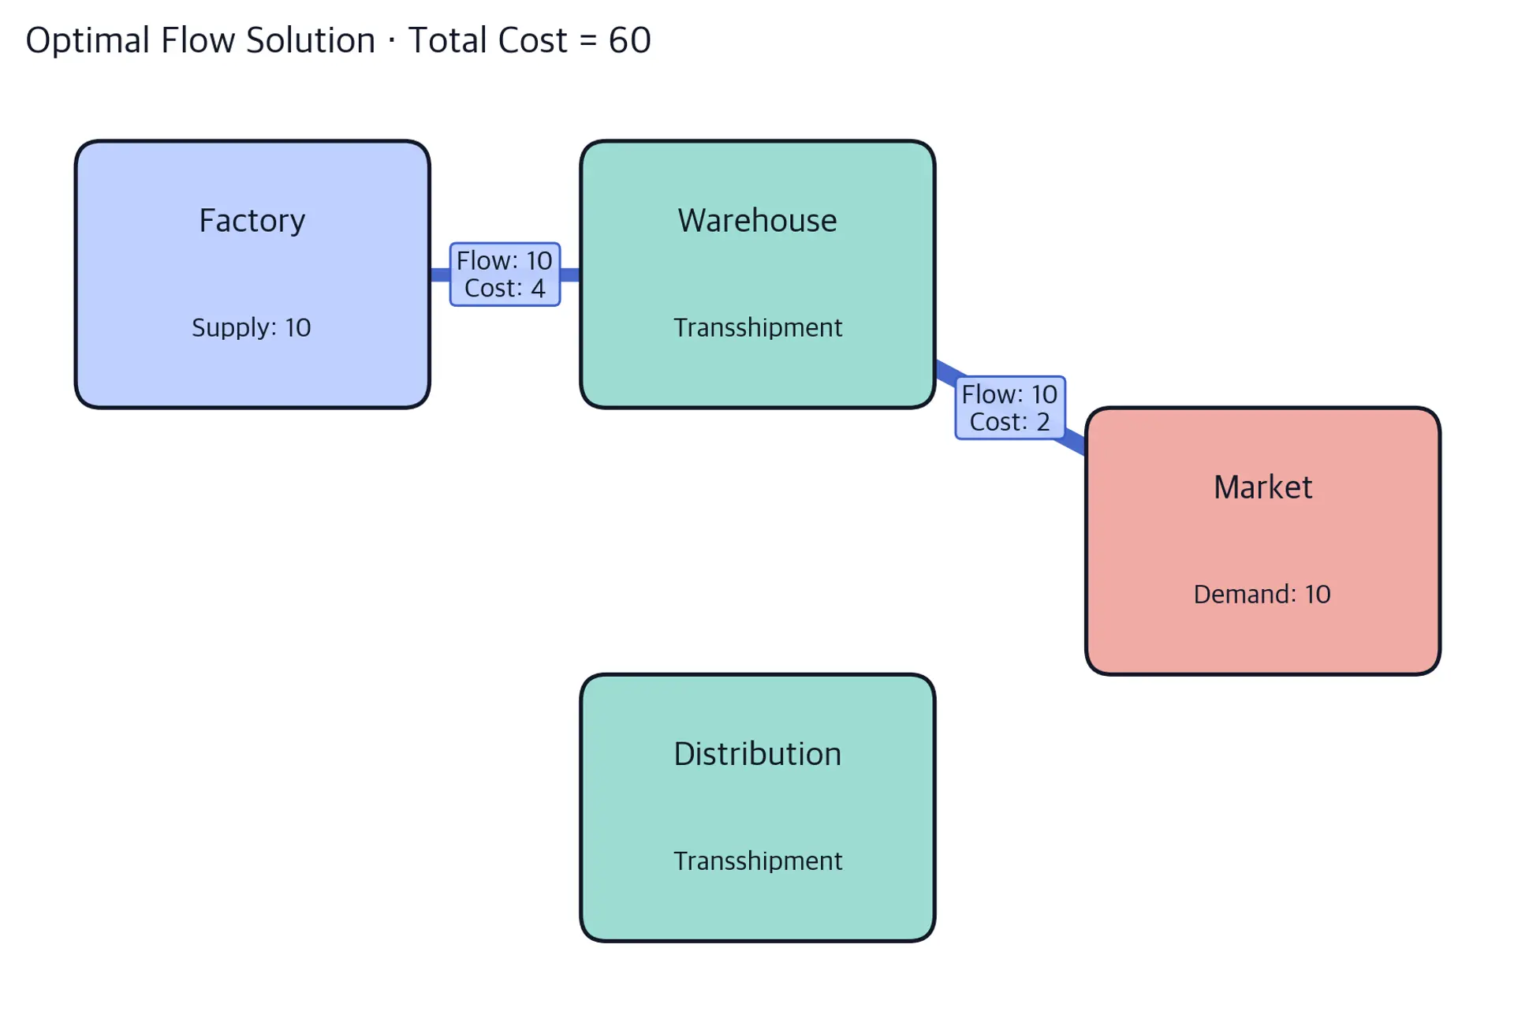The height and width of the screenshot is (1019, 1514).
Task: Select the Factory supply node
Action: 252,274
